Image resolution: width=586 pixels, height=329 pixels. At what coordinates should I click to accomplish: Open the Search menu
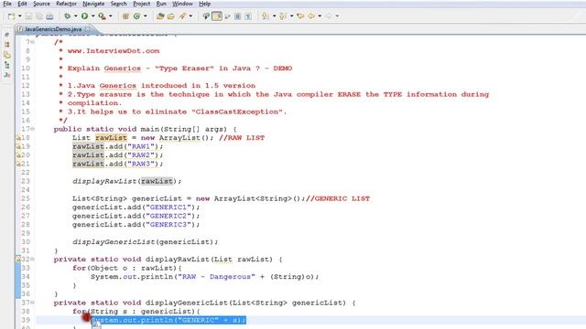[x=118, y=4]
